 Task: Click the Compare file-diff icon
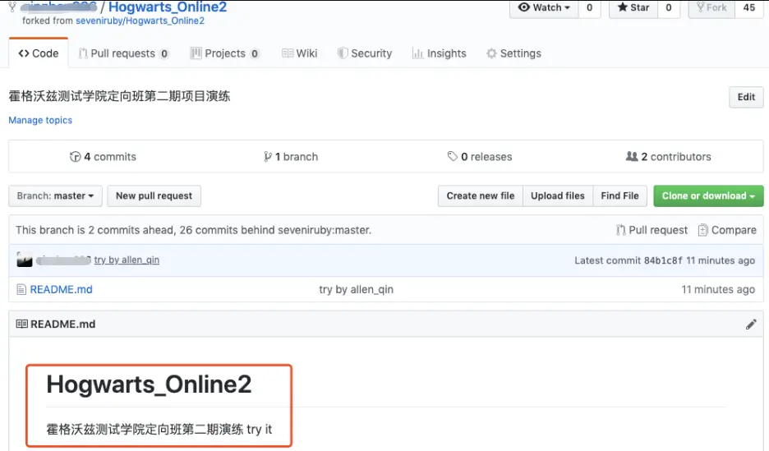coord(702,230)
